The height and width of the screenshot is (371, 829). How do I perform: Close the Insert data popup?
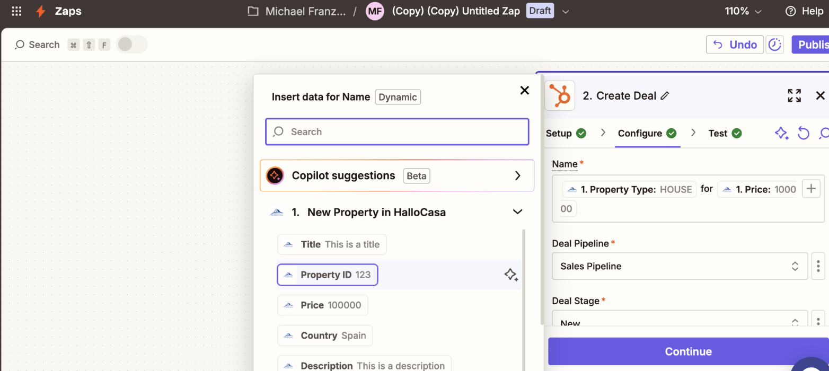(x=525, y=90)
